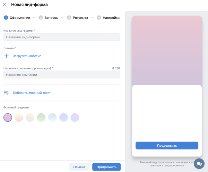The image size is (208, 172).
Task: Click the Загрузить логотип link
Action: point(27,56)
